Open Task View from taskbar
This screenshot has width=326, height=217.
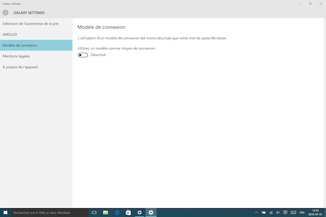[94, 213]
